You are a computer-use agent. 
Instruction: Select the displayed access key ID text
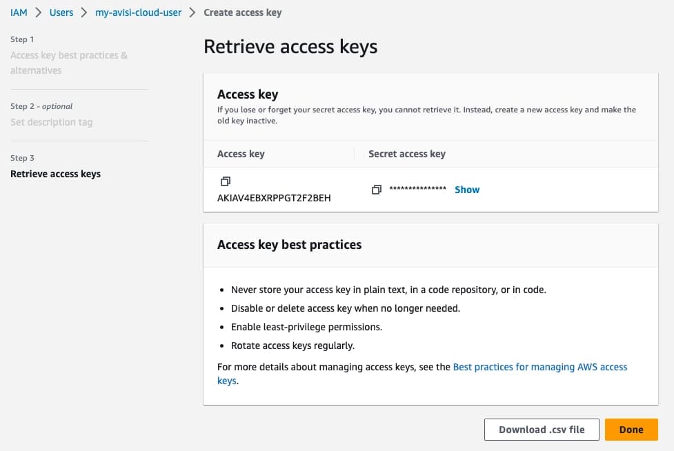[274, 198]
